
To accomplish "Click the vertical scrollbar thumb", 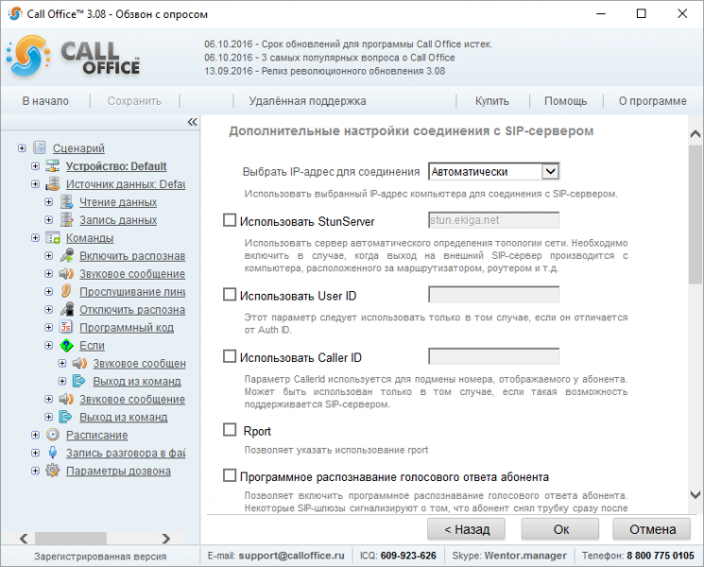I will (695, 215).
